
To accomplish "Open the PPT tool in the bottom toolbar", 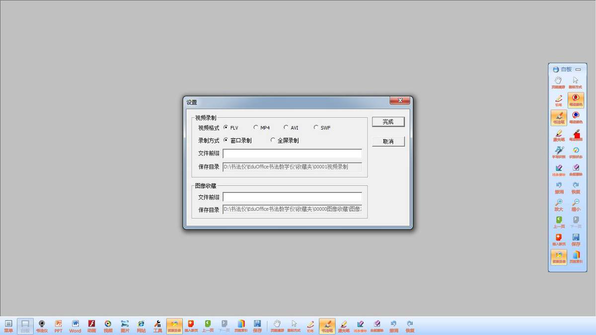I will pyautogui.click(x=58, y=326).
